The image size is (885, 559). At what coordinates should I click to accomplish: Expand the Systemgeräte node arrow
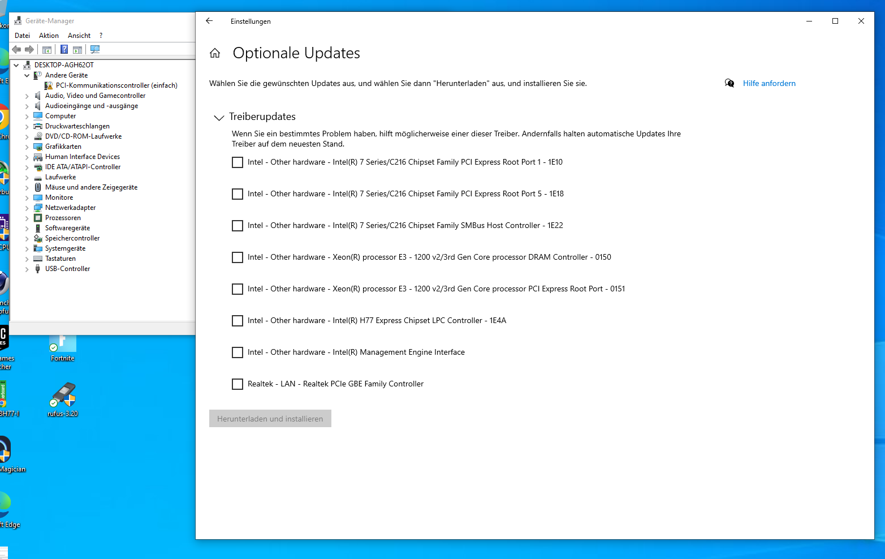coord(27,249)
